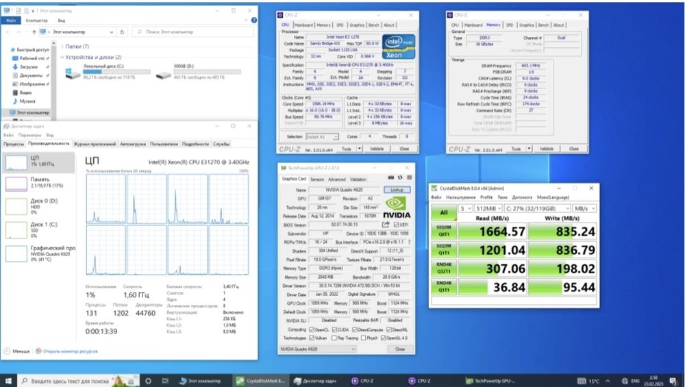Click the taskbar search box
Image resolution: width=685 pixels, height=387 pixels.
pos(79,381)
